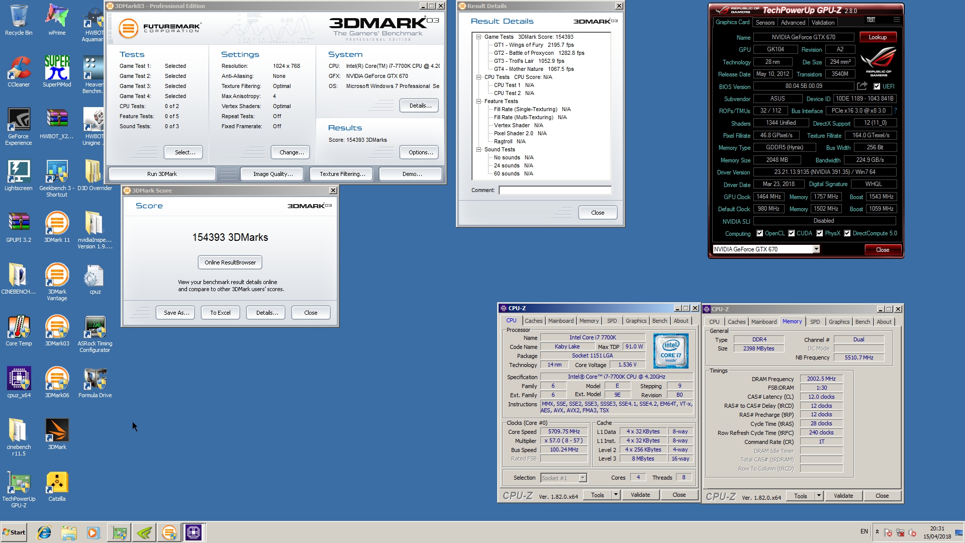Launch cpuz_x64 desktop icon

19,383
